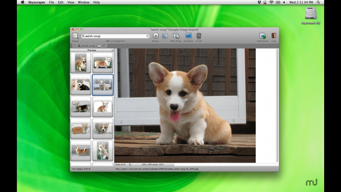Open the Log window
This screenshot has width=341, height=192.
[x=274, y=36]
